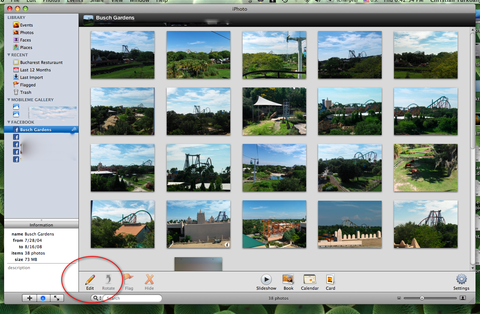Click the plus add button
Screen dimensions: 480x314
(x=30, y=298)
